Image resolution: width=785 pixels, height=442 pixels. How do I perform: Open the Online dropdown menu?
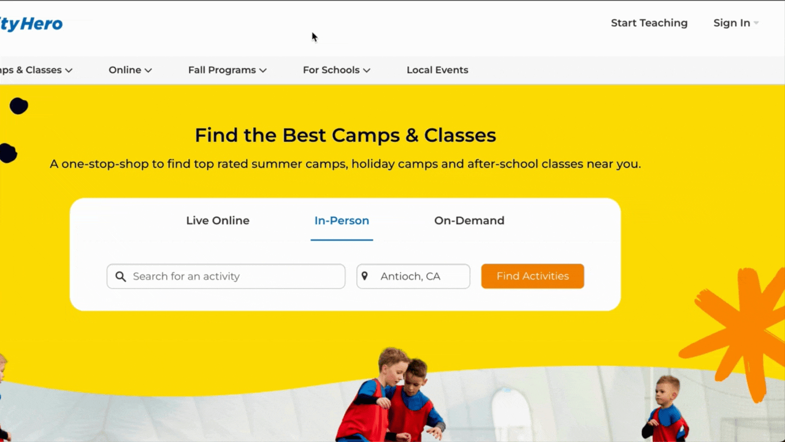tap(130, 70)
